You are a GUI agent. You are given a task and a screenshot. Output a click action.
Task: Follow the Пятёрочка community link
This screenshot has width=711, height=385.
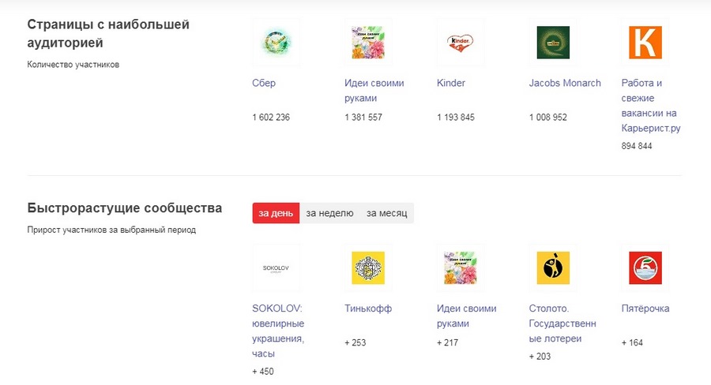pos(645,308)
